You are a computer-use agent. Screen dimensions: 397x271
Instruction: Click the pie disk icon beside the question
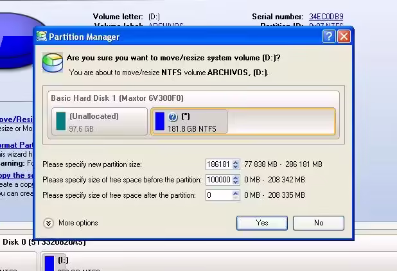coord(53,62)
